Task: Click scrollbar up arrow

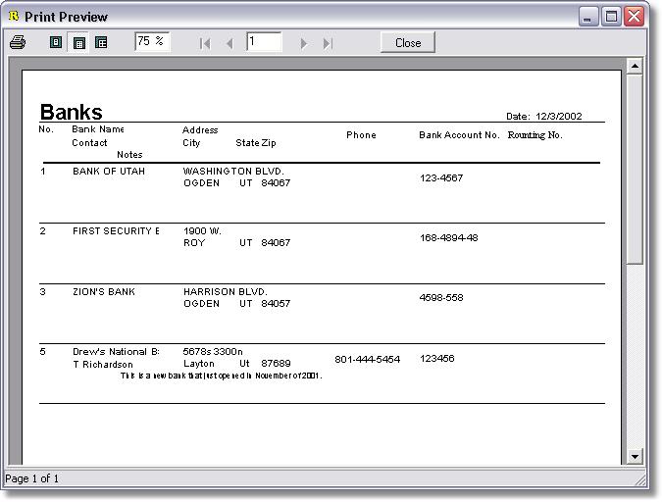Action: pos(635,66)
